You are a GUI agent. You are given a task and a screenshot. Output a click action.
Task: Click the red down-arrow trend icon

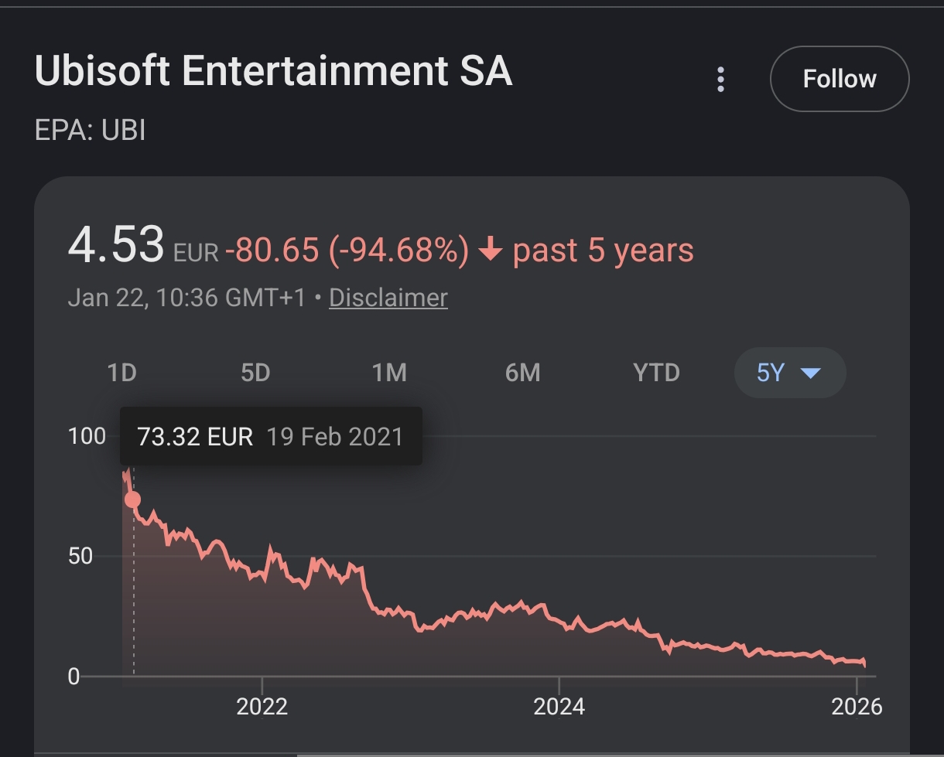click(491, 251)
